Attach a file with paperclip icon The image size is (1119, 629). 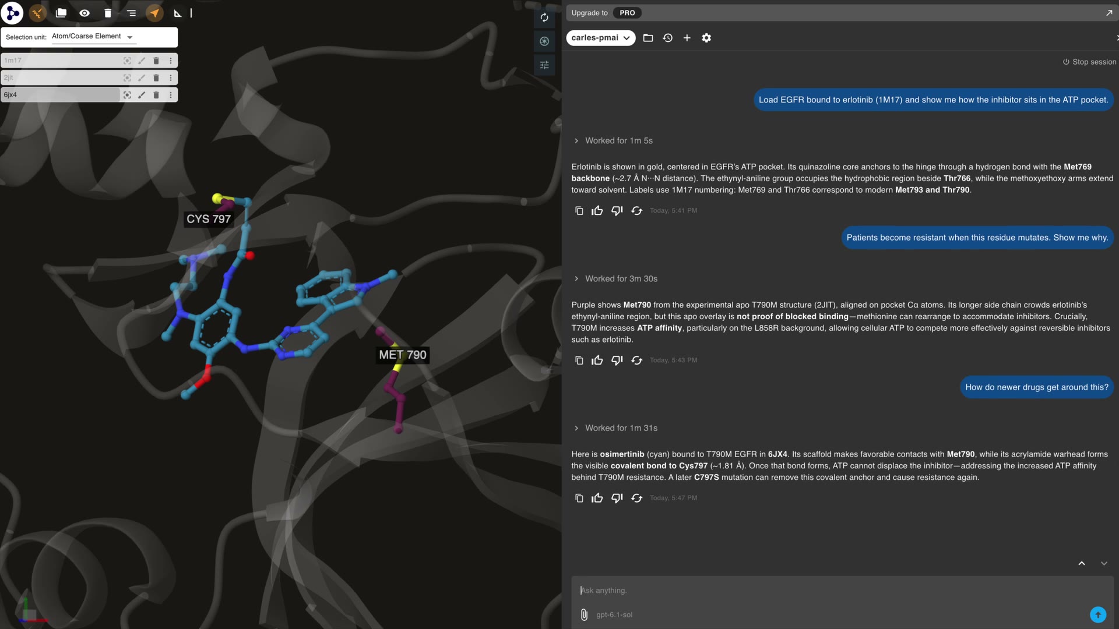584,614
